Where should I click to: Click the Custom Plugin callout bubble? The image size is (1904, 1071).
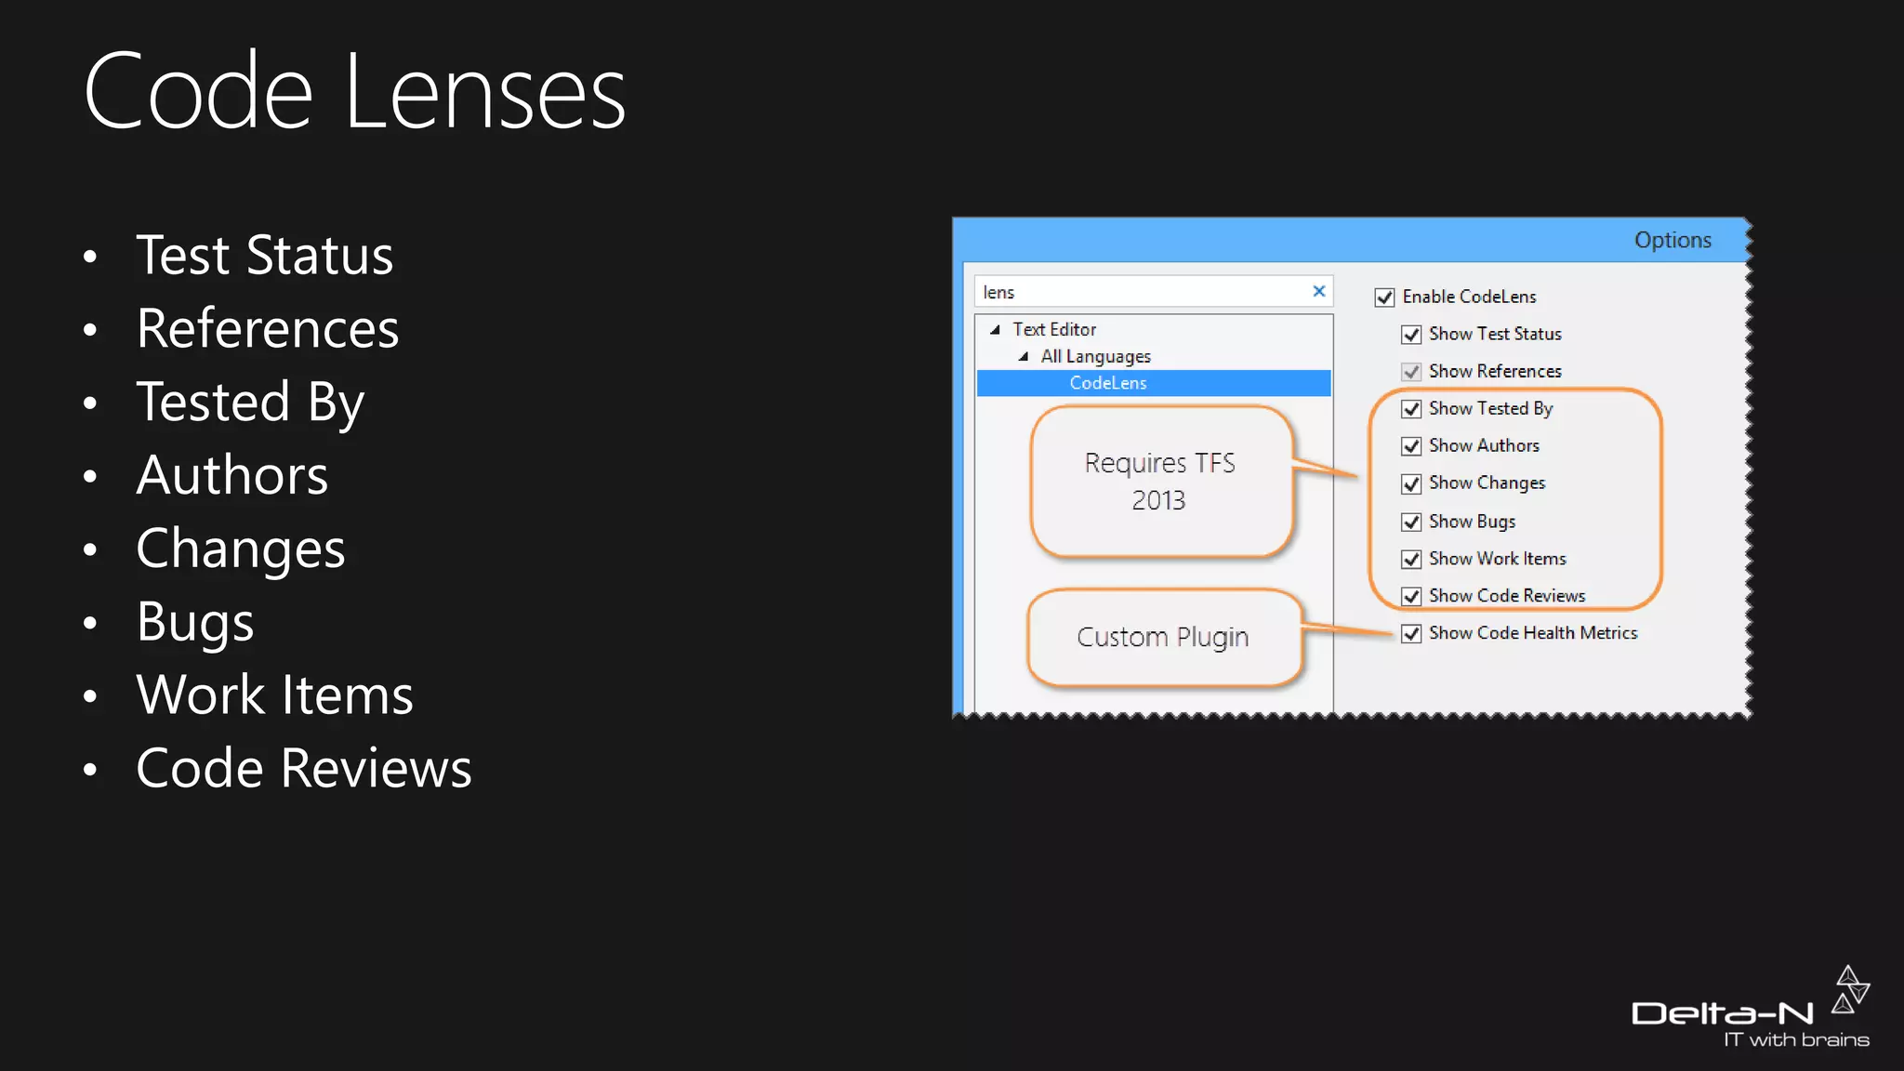(x=1162, y=638)
